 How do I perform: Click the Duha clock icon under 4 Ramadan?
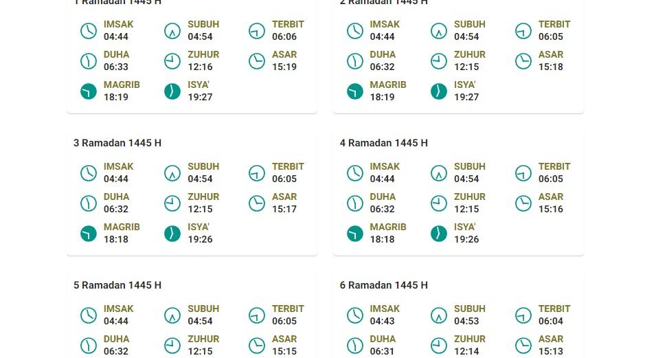coord(355,203)
